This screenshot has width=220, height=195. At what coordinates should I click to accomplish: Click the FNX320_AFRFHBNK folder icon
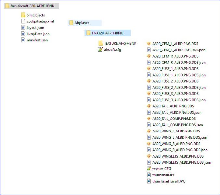pos(88,33)
